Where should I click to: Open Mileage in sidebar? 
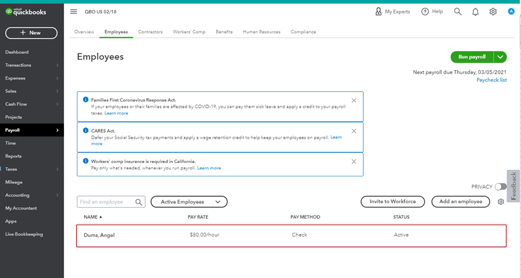tap(13, 182)
